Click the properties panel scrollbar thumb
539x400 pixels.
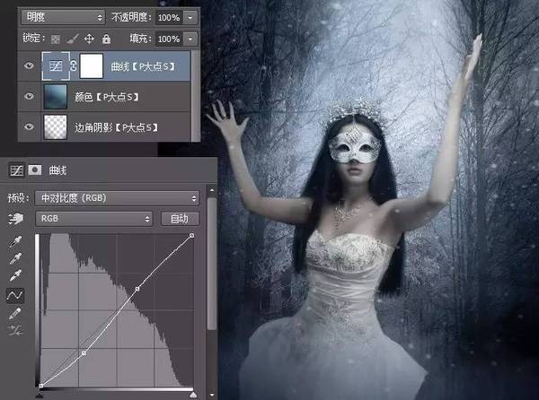point(212,264)
